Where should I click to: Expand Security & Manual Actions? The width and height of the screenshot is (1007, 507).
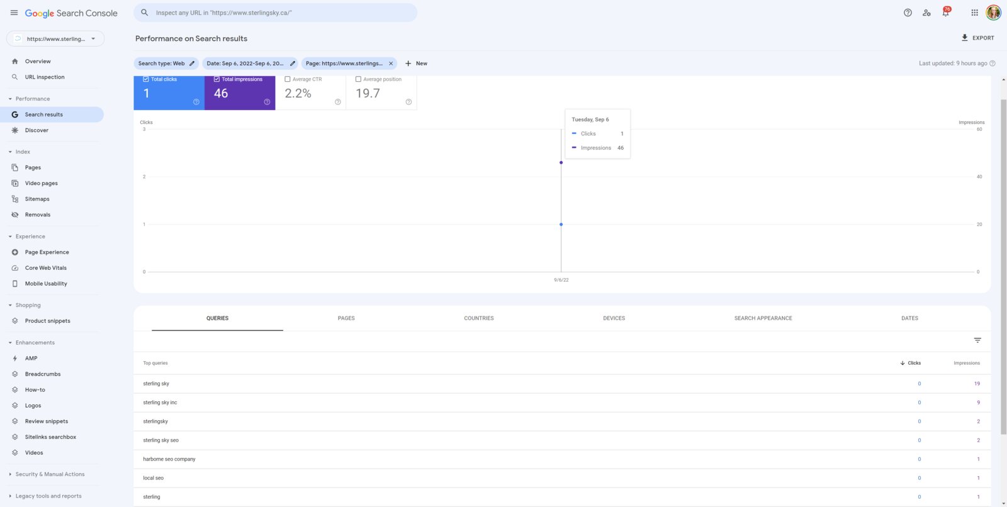pos(47,474)
